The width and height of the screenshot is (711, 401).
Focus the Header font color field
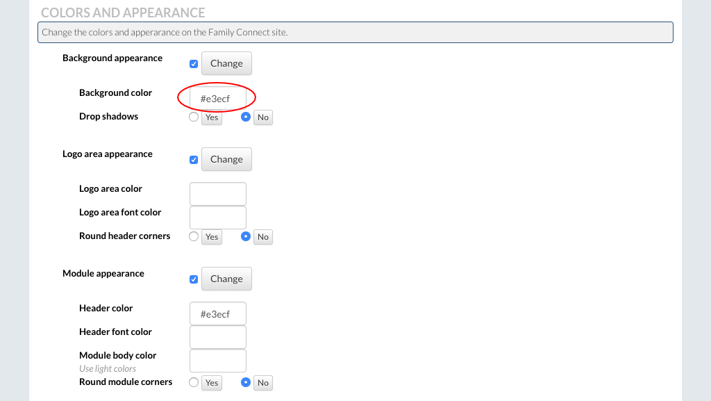(217, 337)
